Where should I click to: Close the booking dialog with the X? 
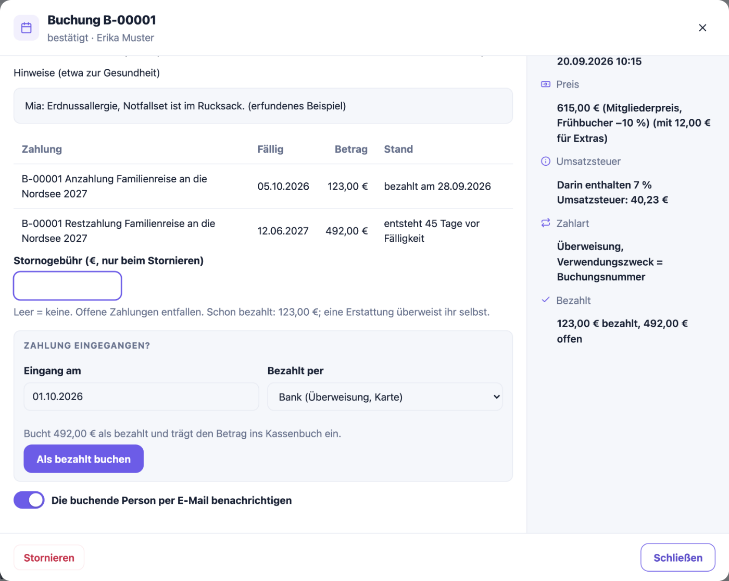[x=702, y=28]
